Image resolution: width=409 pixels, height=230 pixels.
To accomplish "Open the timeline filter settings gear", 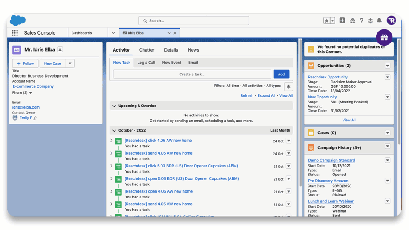I will (288, 86).
